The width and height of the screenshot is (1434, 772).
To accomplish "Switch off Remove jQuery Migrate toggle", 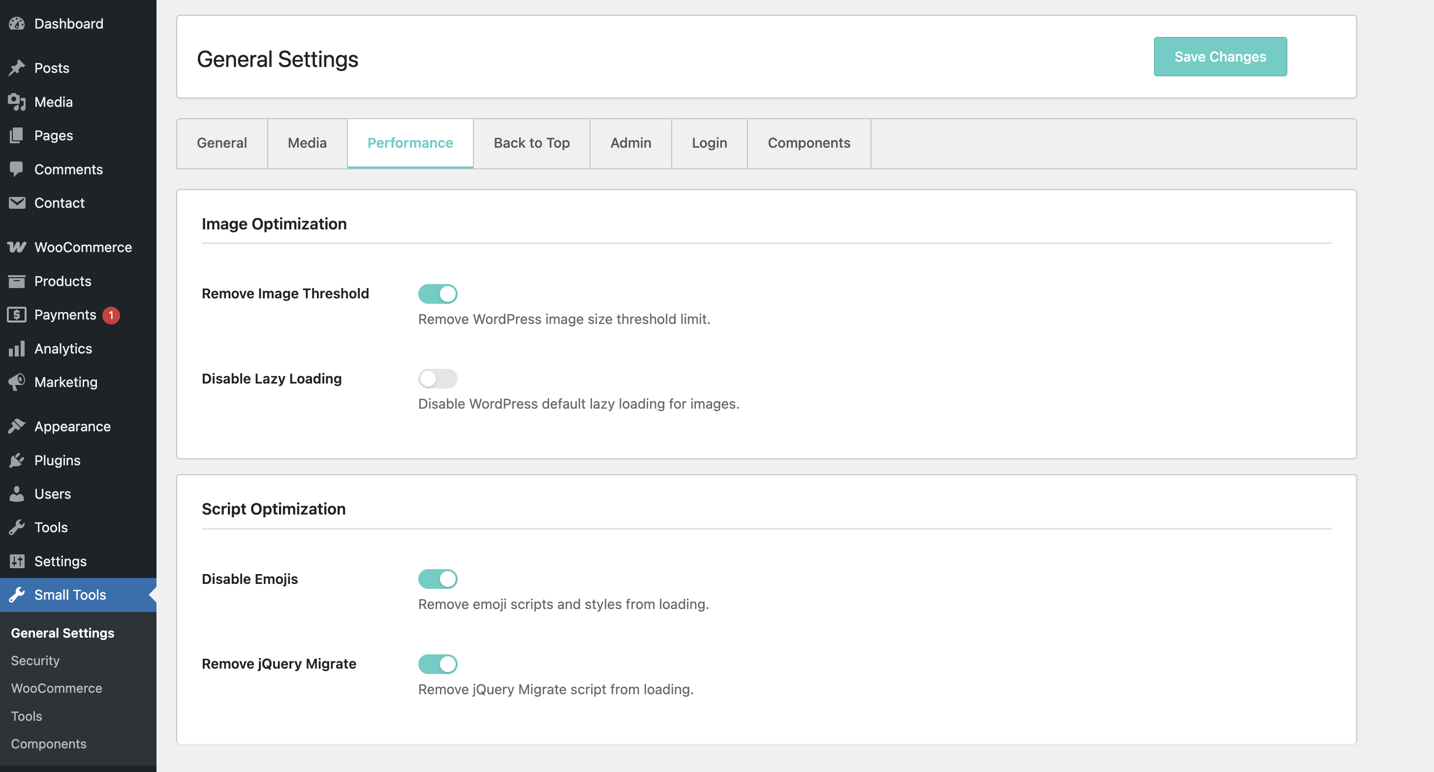I will (x=437, y=664).
